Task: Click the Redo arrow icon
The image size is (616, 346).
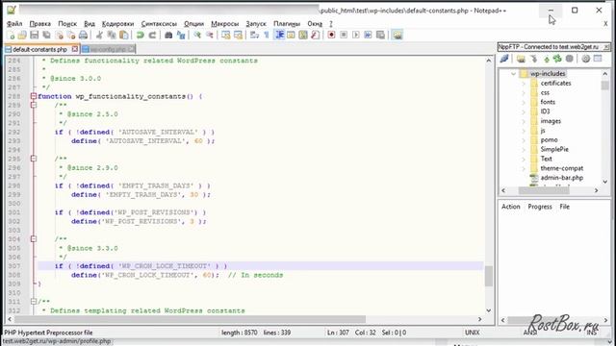Action: click(x=152, y=36)
